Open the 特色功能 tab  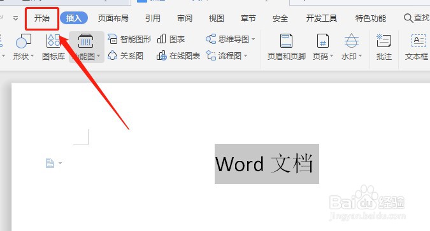tap(371, 18)
